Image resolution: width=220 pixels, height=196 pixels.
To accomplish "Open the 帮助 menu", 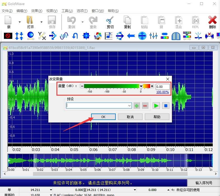I will tap(113, 11).
